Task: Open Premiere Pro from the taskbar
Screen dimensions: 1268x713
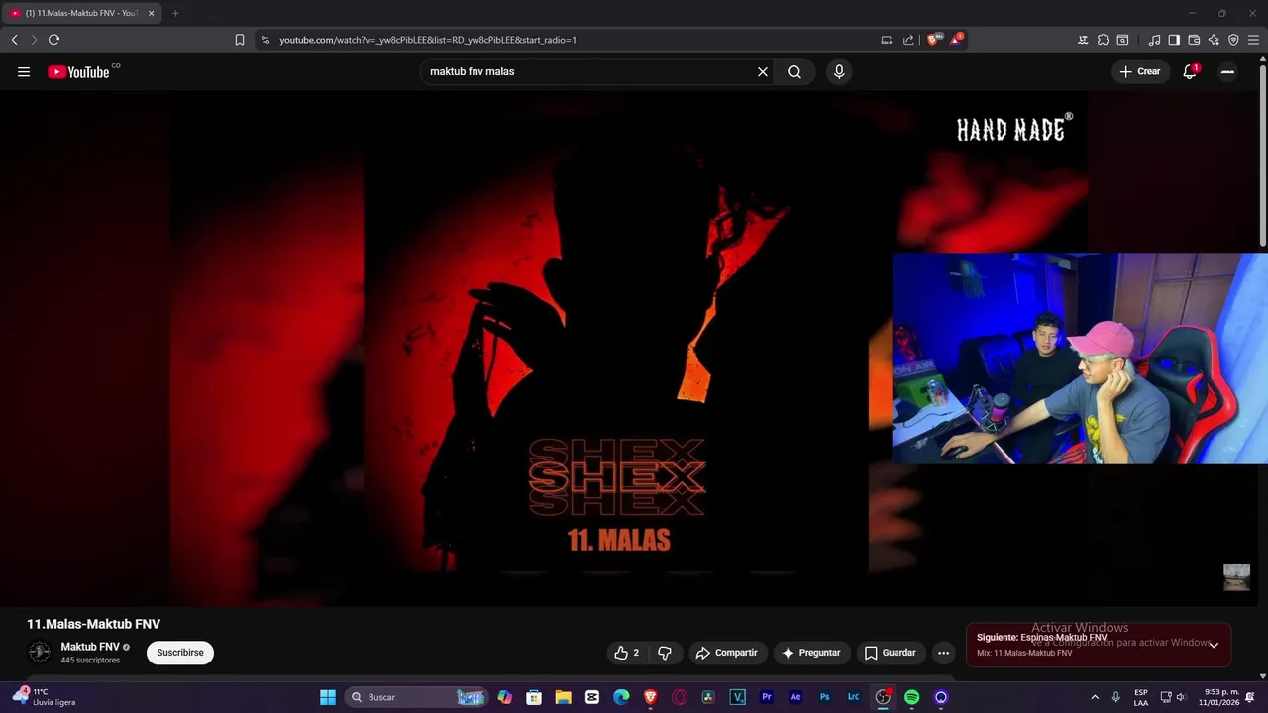Action: point(766,697)
